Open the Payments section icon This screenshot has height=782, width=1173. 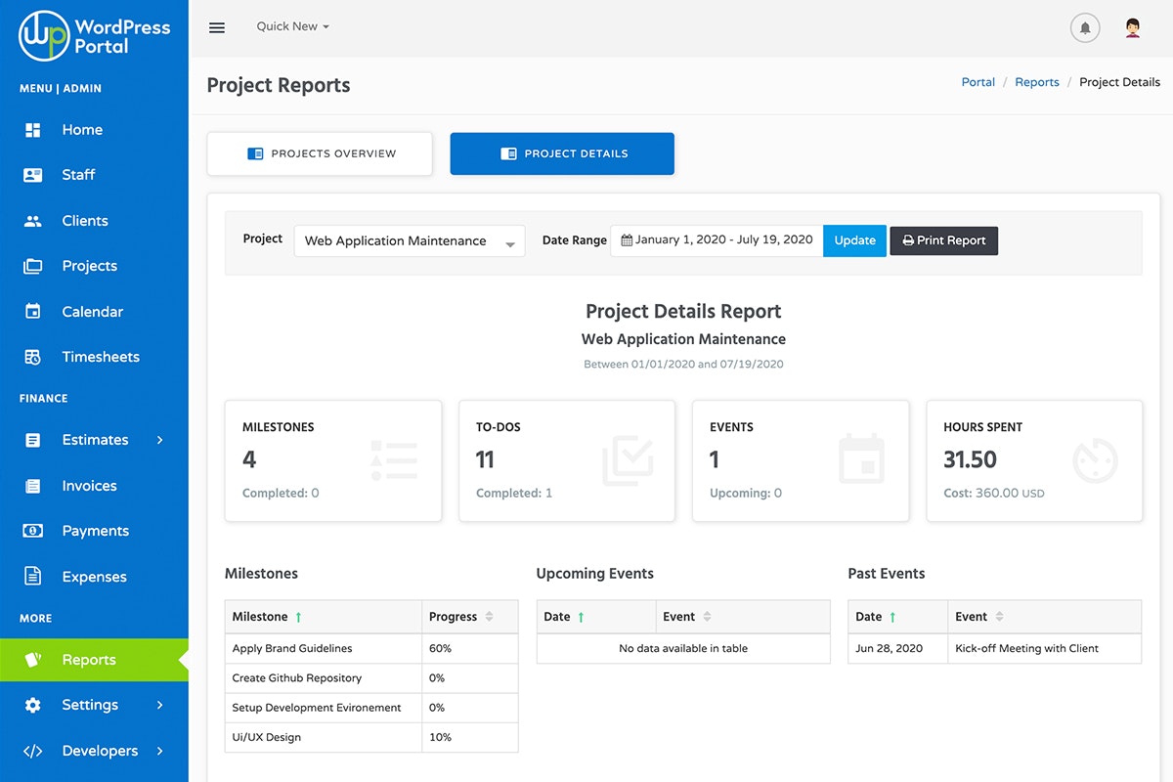click(x=33, y=530)
